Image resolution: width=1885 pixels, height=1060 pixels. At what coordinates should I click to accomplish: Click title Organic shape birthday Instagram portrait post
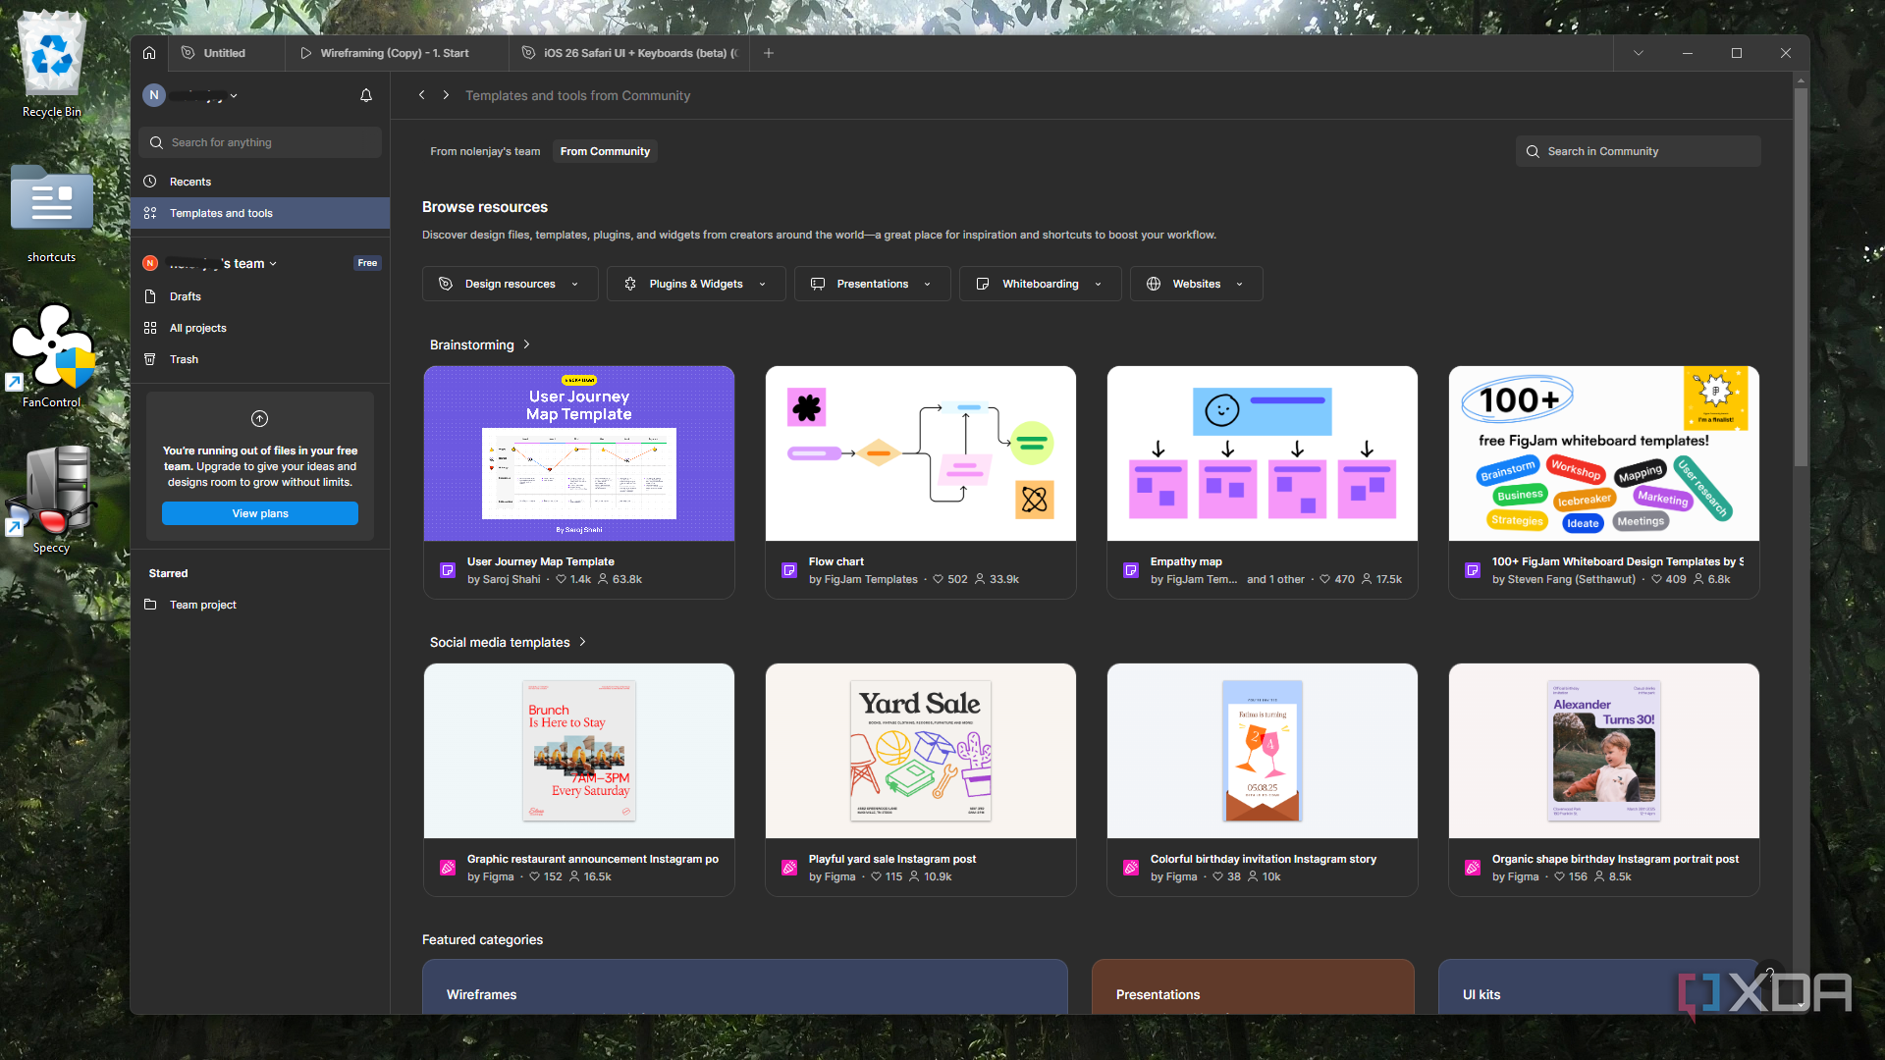1615,859
